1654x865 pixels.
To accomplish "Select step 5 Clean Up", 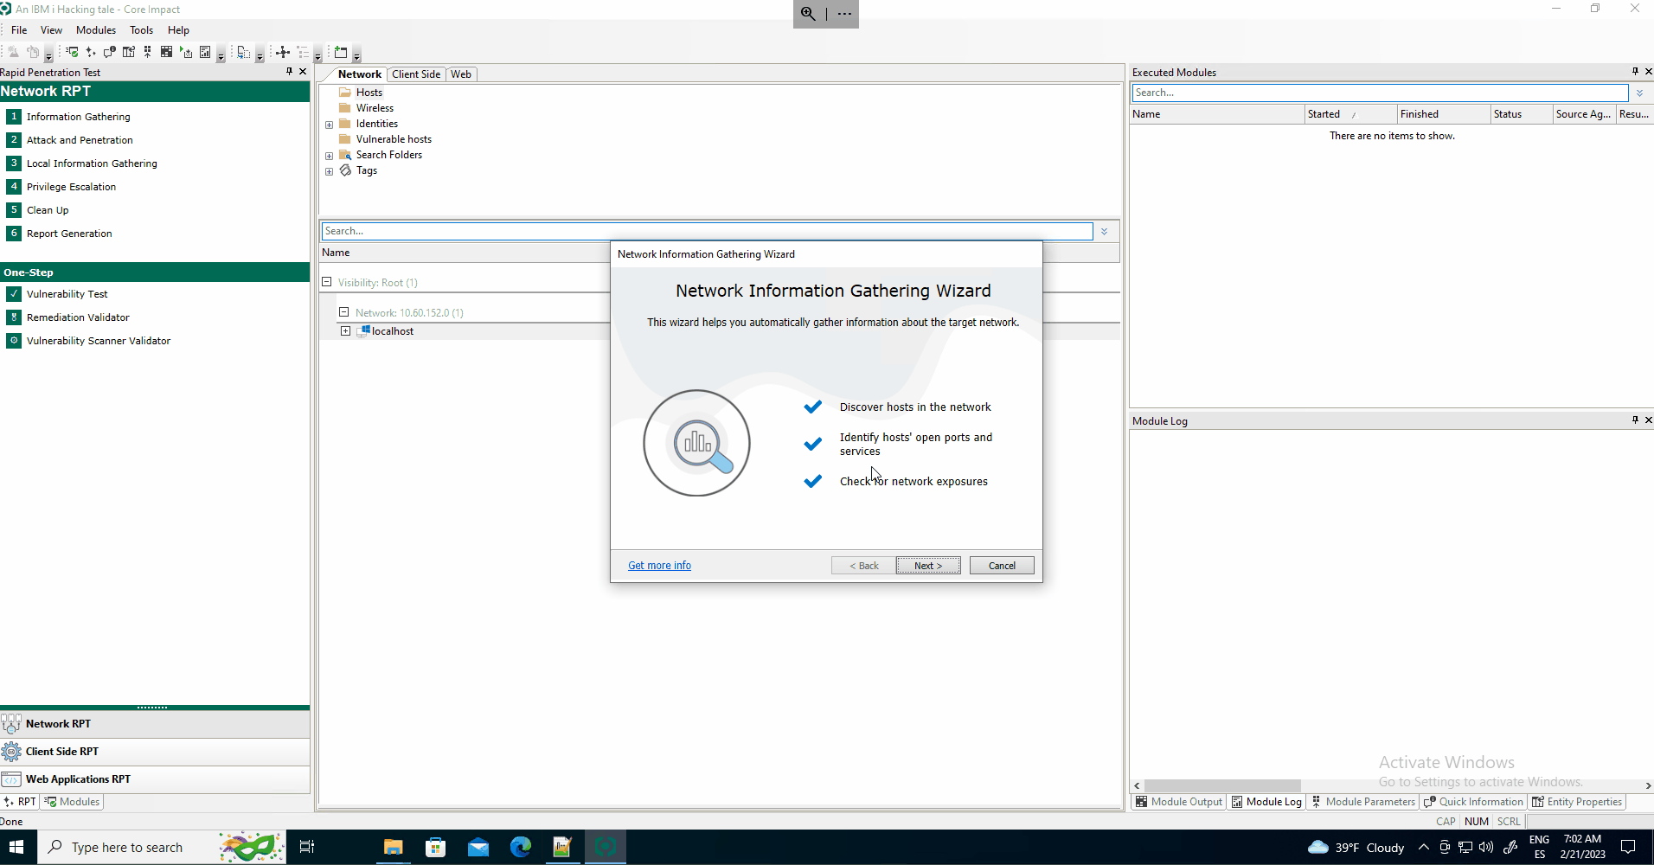I will 39,210.
